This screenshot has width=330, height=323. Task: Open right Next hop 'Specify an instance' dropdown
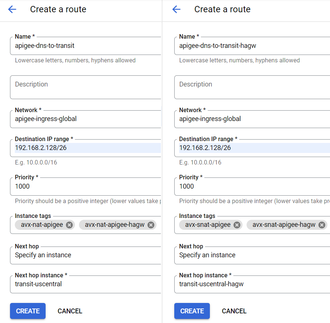coord(251,255)
